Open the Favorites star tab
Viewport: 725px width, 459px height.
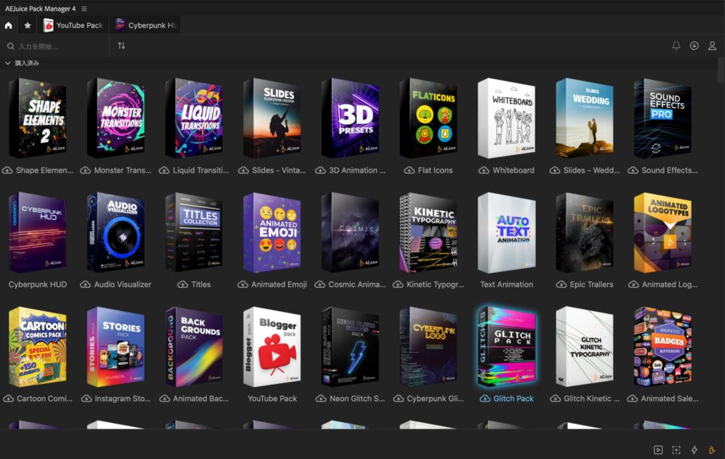tap(28, 25)
